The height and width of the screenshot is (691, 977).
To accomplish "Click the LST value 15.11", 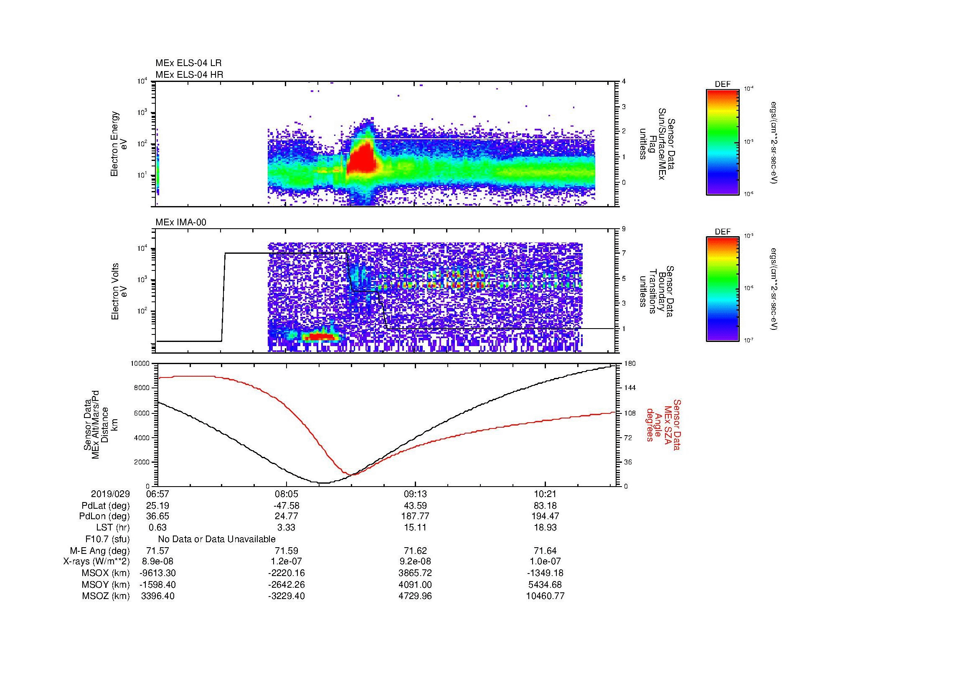I will click(415, 528).
